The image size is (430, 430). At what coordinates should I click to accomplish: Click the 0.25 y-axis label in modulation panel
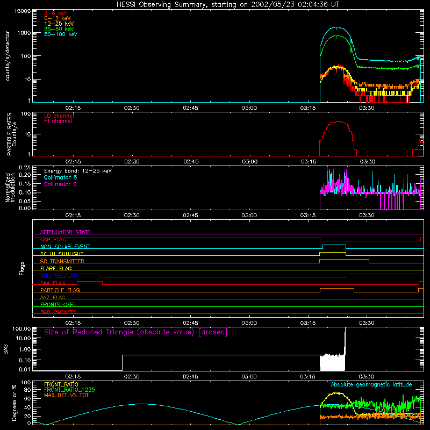coord(25,167)
